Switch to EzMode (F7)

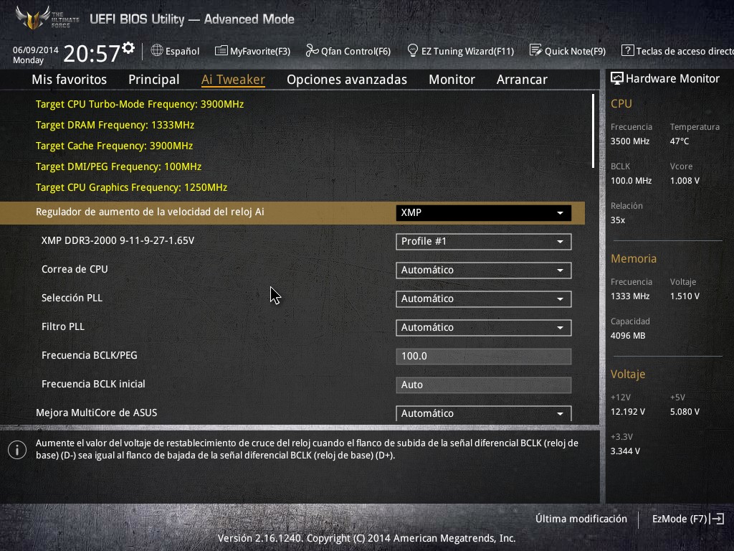(x=688, y=519)
